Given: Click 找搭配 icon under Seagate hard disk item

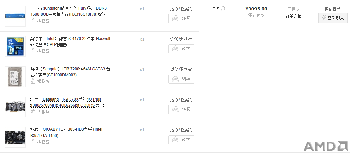Looking at the screenshot, I should (x=33, y=81).
